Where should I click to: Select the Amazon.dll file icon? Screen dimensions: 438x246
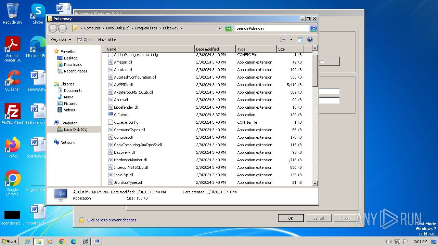coord(111,62)
